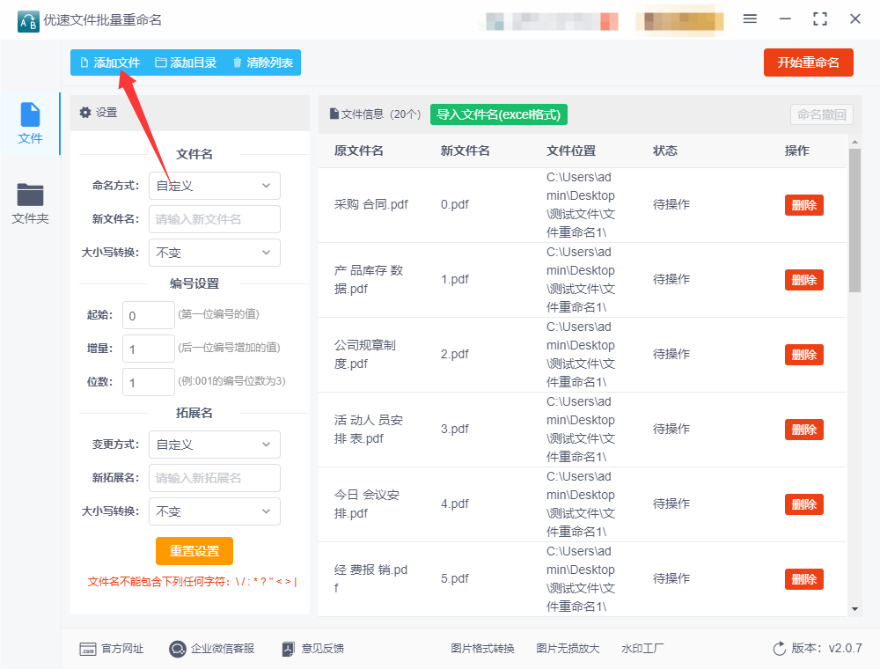Switch to the 文件 (File) sidebar tab

tap(30, 123)
